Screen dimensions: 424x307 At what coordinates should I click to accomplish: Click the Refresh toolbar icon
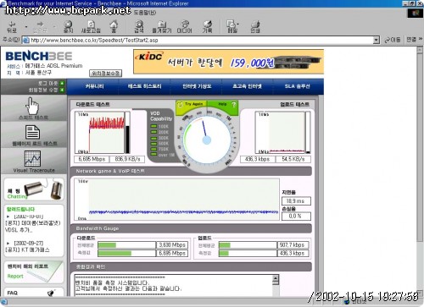point(91,27)
